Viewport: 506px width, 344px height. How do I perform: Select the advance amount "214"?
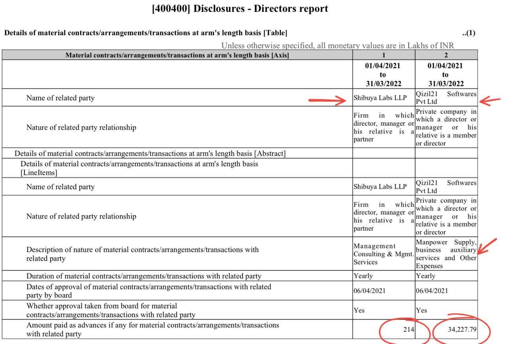[x=408, y=329]
